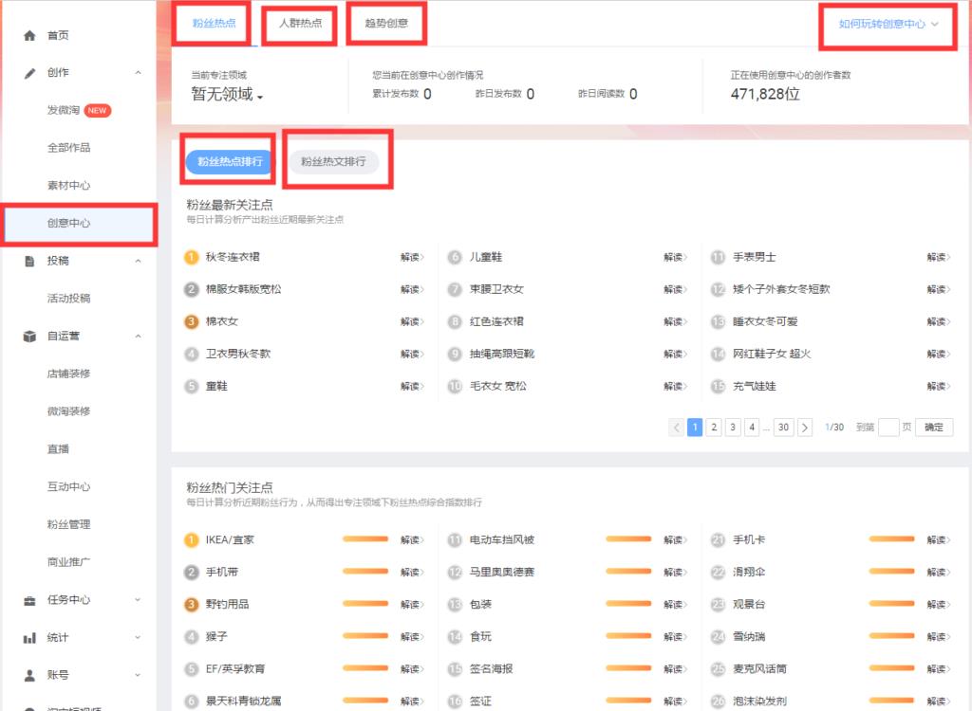Viewport: 972px width, 711px height.
Task: Click the topic 棉服女韩版宽松
Action: click(244, 289)
